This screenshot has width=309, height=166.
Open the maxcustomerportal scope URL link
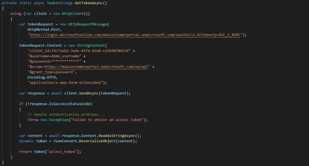coord(97,67)
